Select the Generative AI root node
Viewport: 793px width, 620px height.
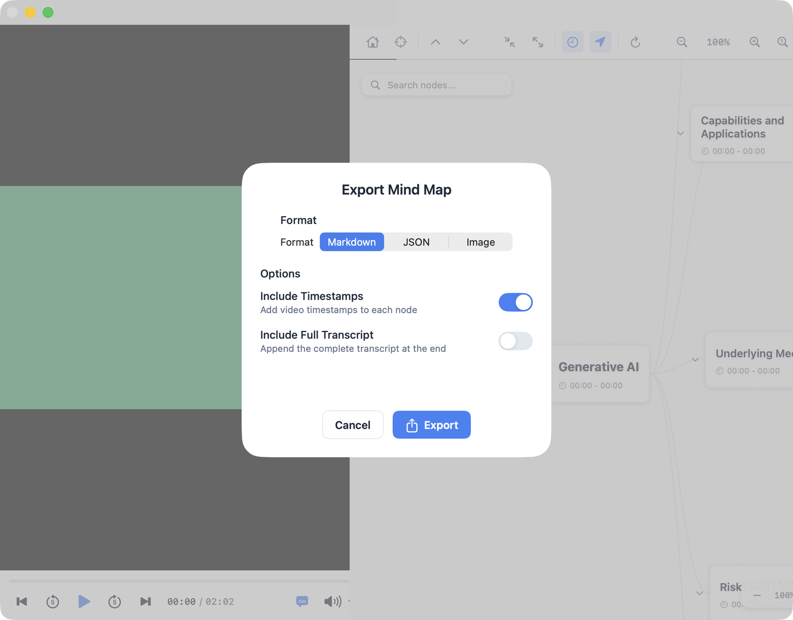(x=600, y=374)
